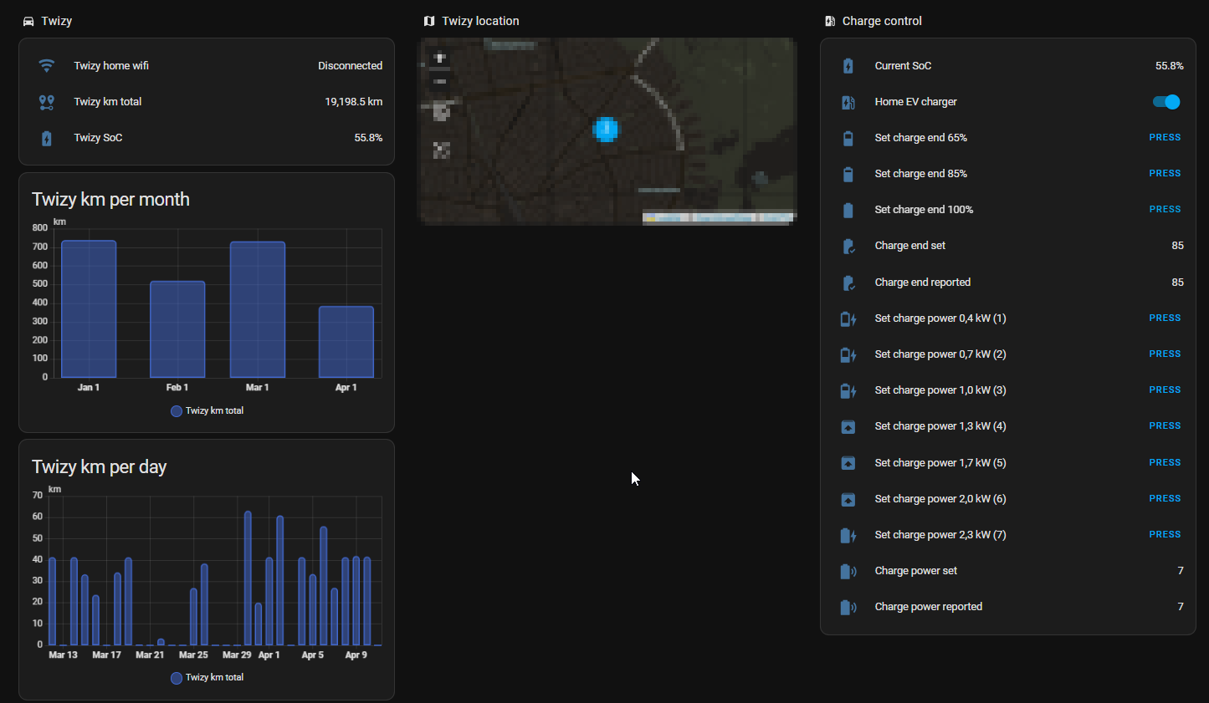Viewport: 1209px width, 703px height.
Task: Open the Charge end reported value 85
Action: (x=1177, y=283)
